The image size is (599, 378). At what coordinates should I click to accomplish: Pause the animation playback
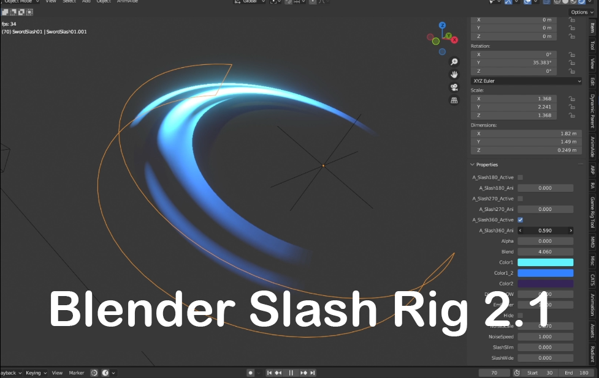(291, 372)
